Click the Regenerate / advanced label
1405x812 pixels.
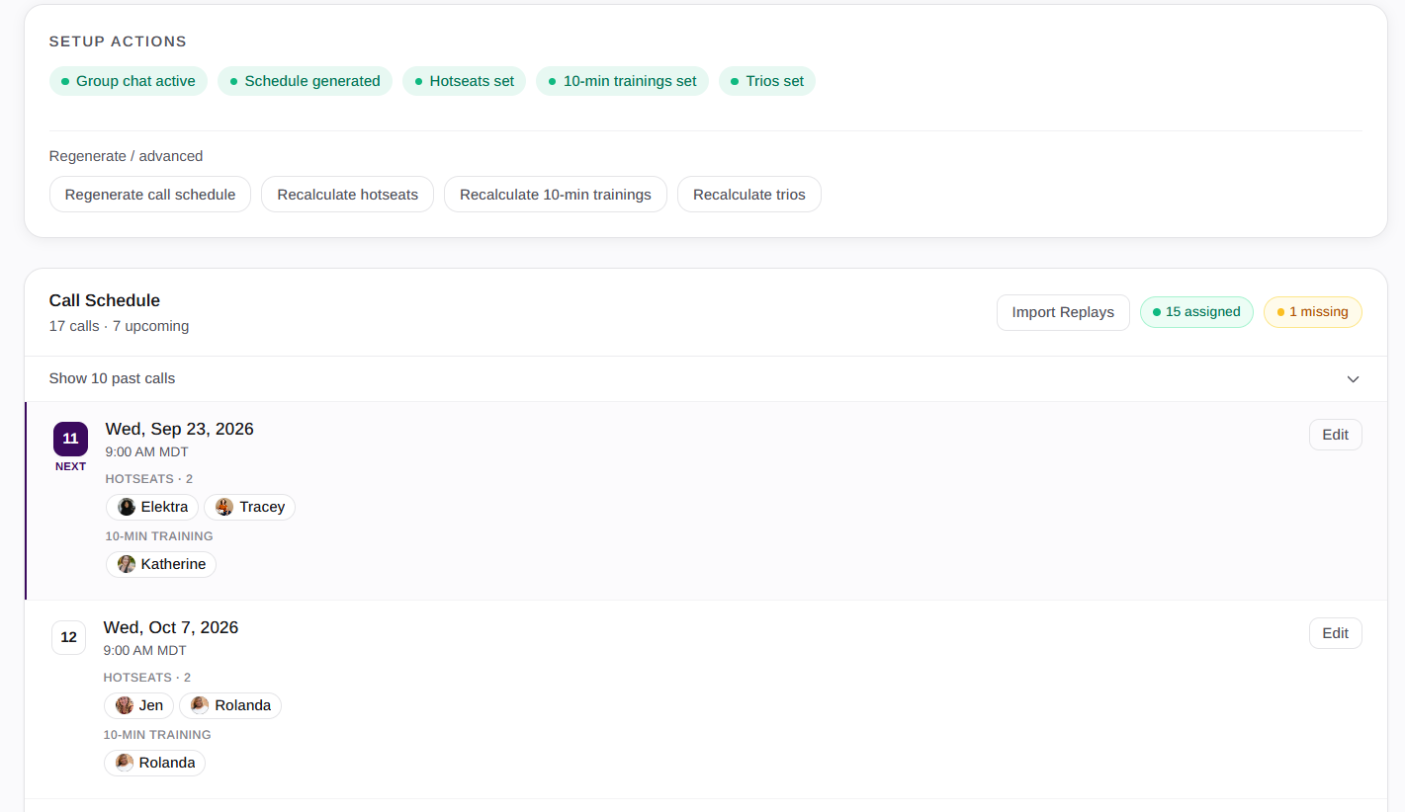(126, 156)
